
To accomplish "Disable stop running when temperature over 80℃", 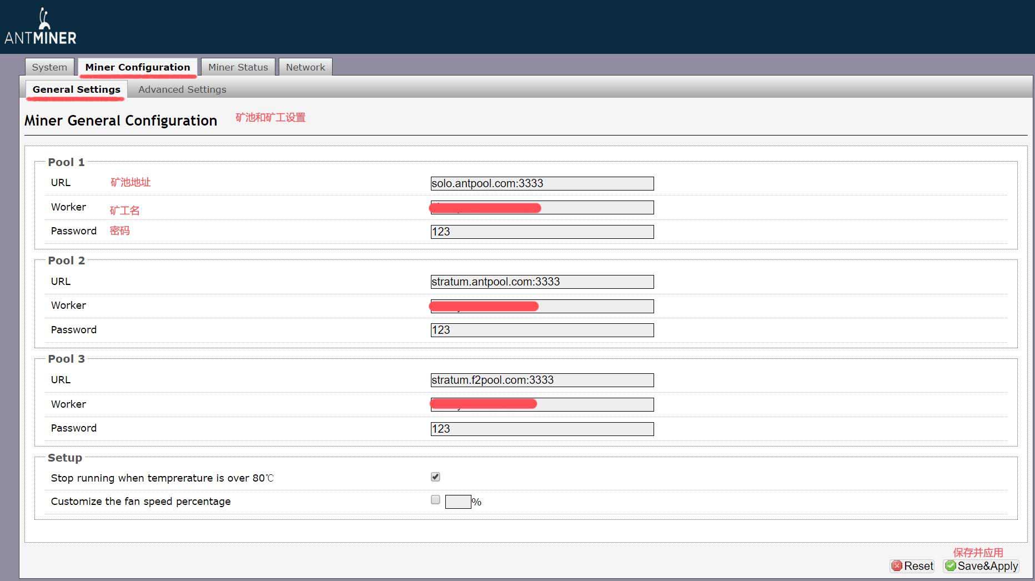I will (435, 477).
